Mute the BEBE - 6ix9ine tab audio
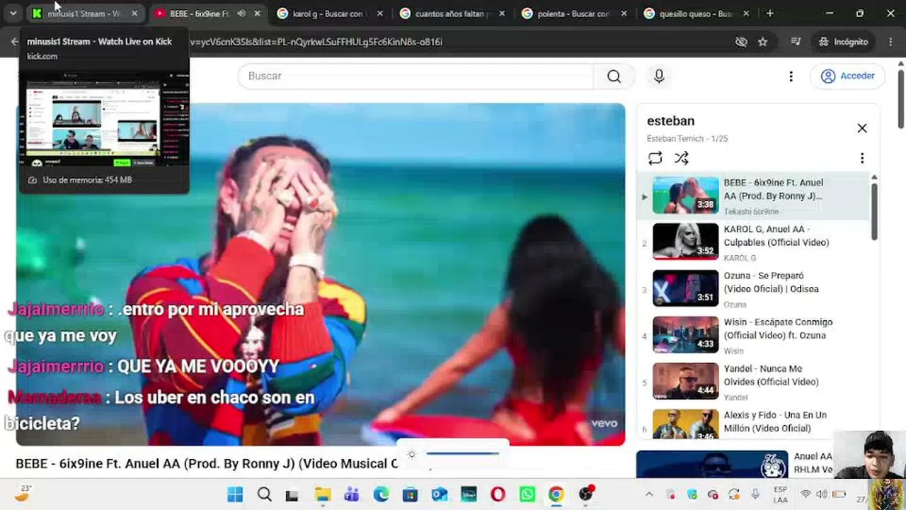The width and height of the screenshot is (906, 510). [241, 13]
